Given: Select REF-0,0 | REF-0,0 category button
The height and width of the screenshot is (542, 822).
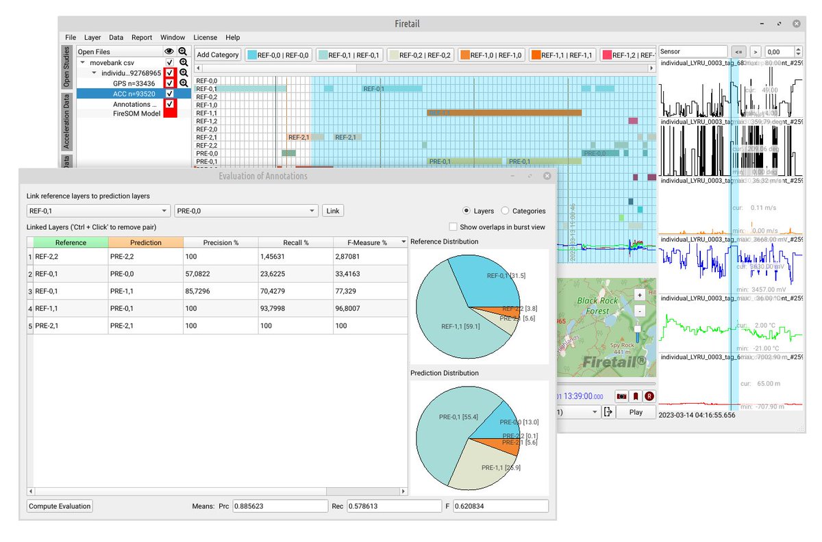Looking at the screenshot, I should coord(279,55).
